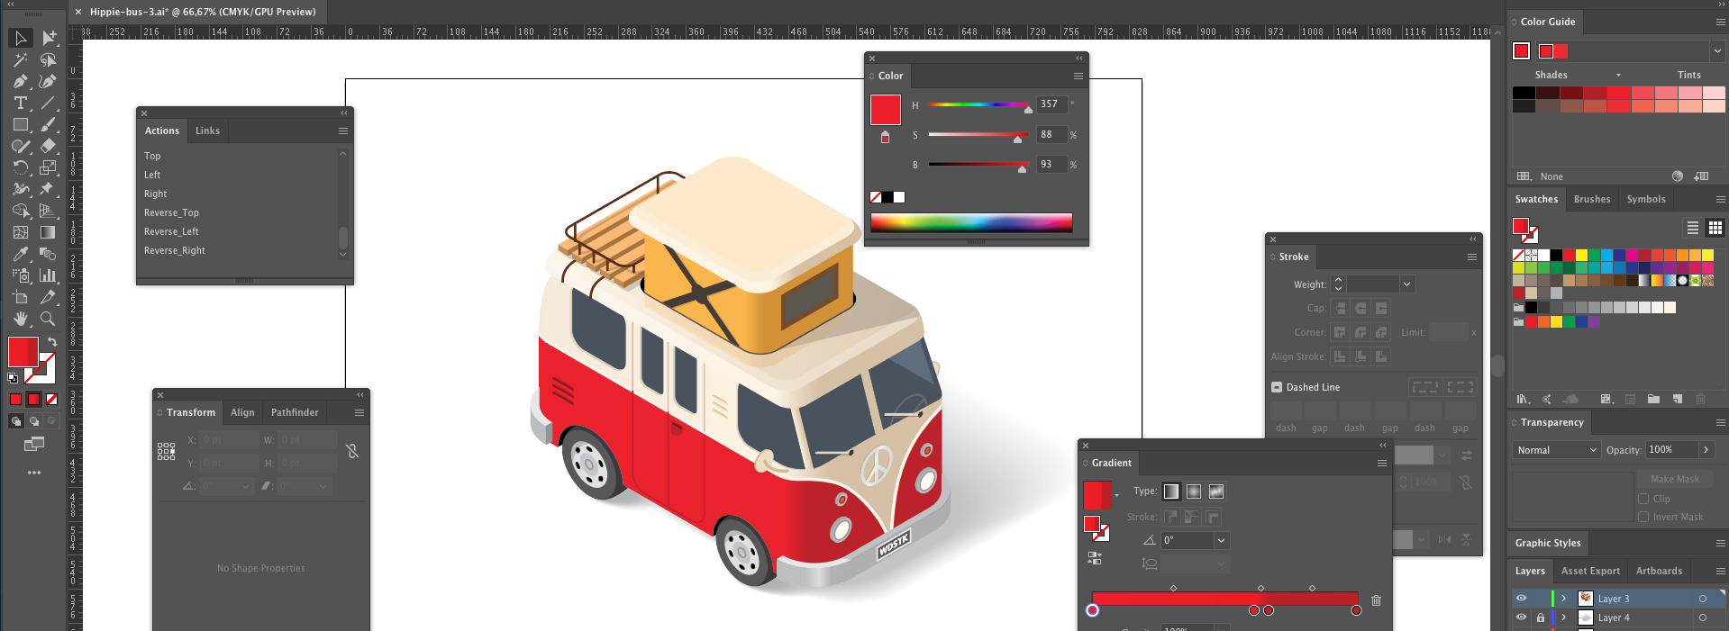This screenshot has width=1729, height=631.
Task: Activate the Hand tool
Action: [x=20, y=319]
